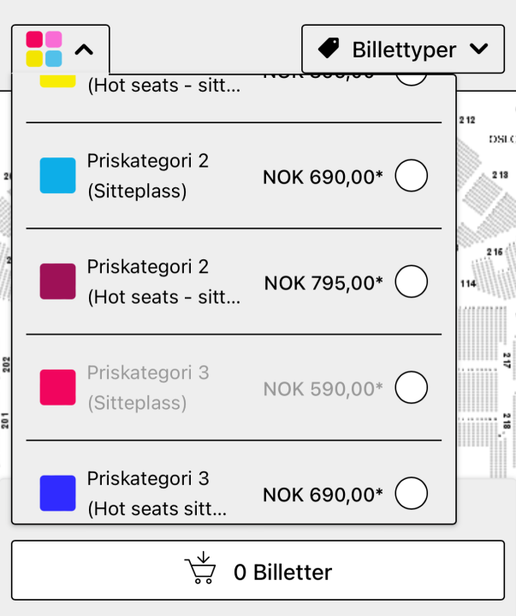The image size is (516, 616).
Task: Collapse the price category list chevron
Action: pos(84,50)
